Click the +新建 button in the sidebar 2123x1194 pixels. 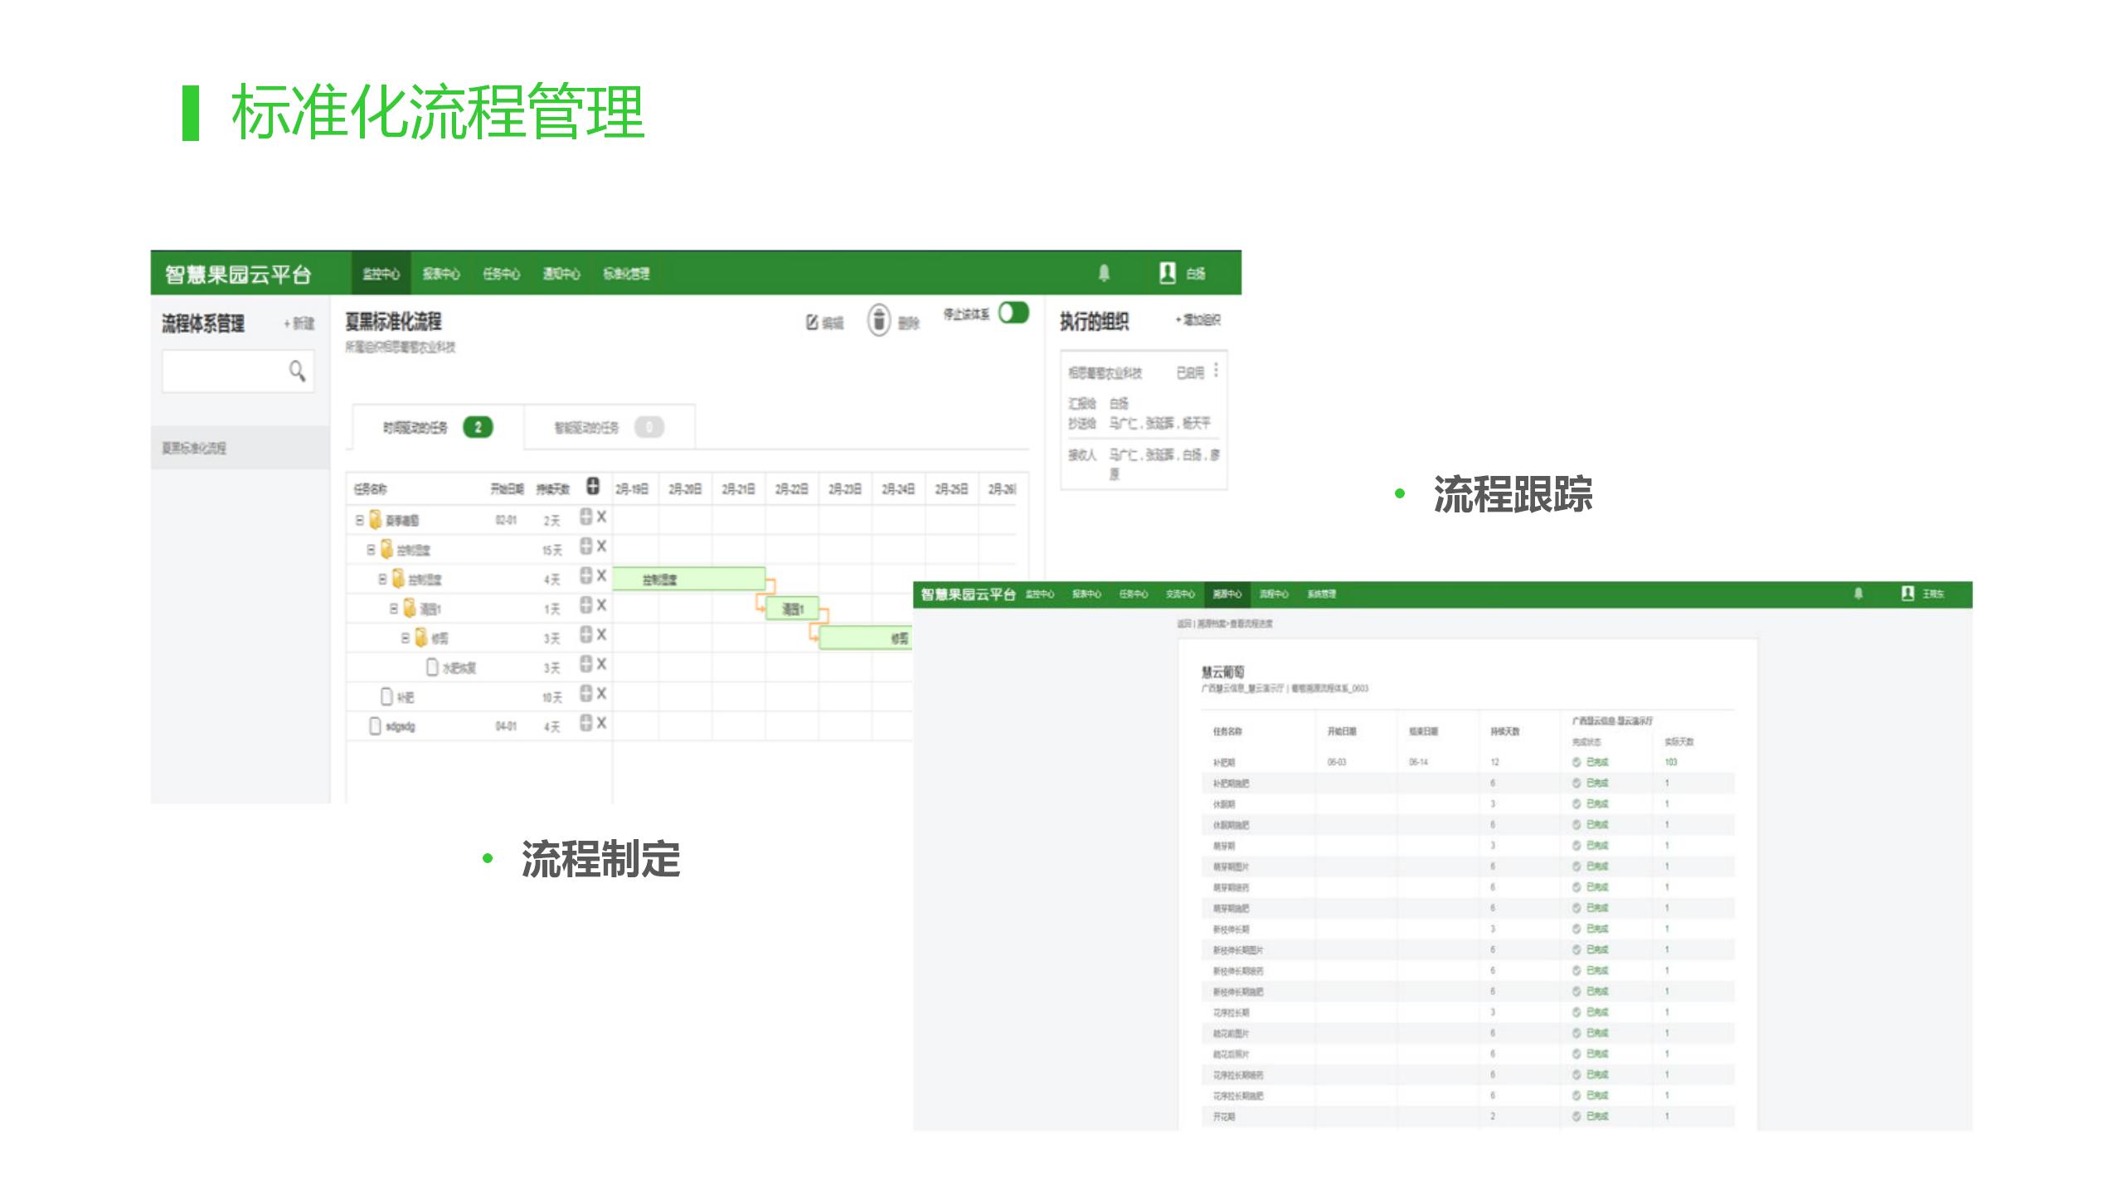tap(299, 323)
